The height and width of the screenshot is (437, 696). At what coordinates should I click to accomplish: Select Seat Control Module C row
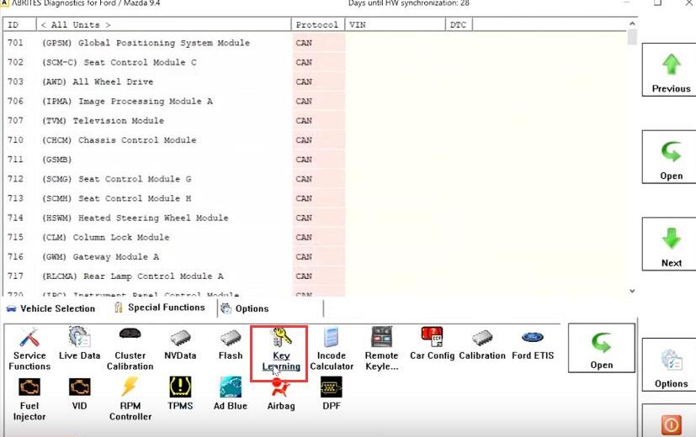pyautogui.click(x=314, y=62)
